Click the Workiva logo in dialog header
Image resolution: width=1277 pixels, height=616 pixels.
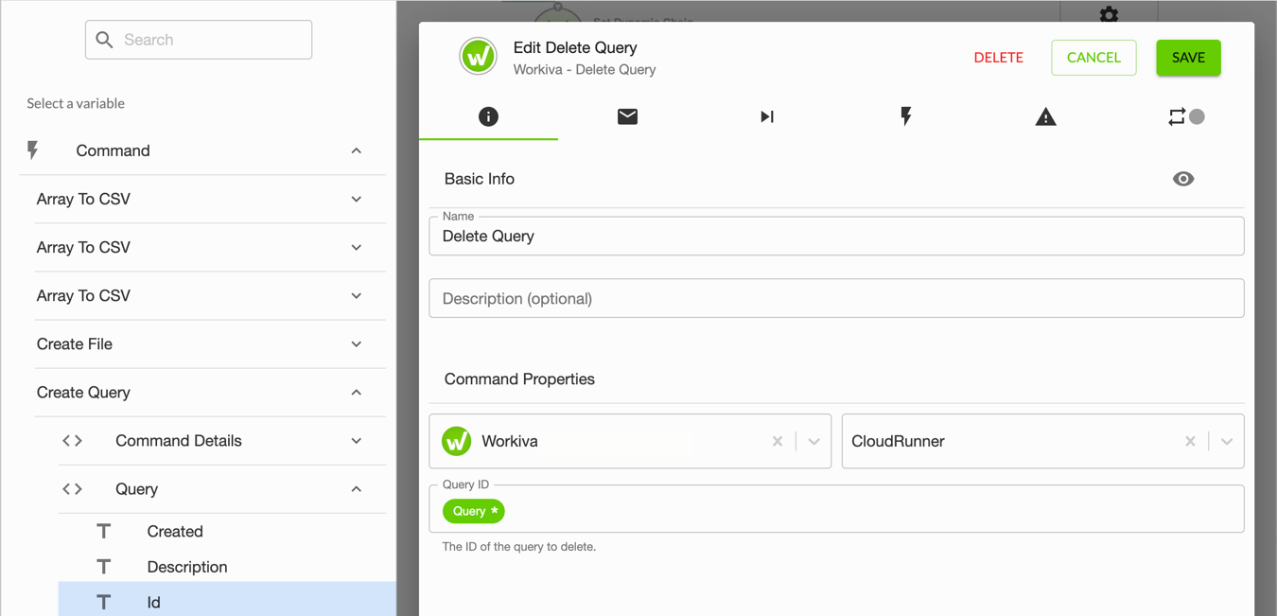click(479, 57)
